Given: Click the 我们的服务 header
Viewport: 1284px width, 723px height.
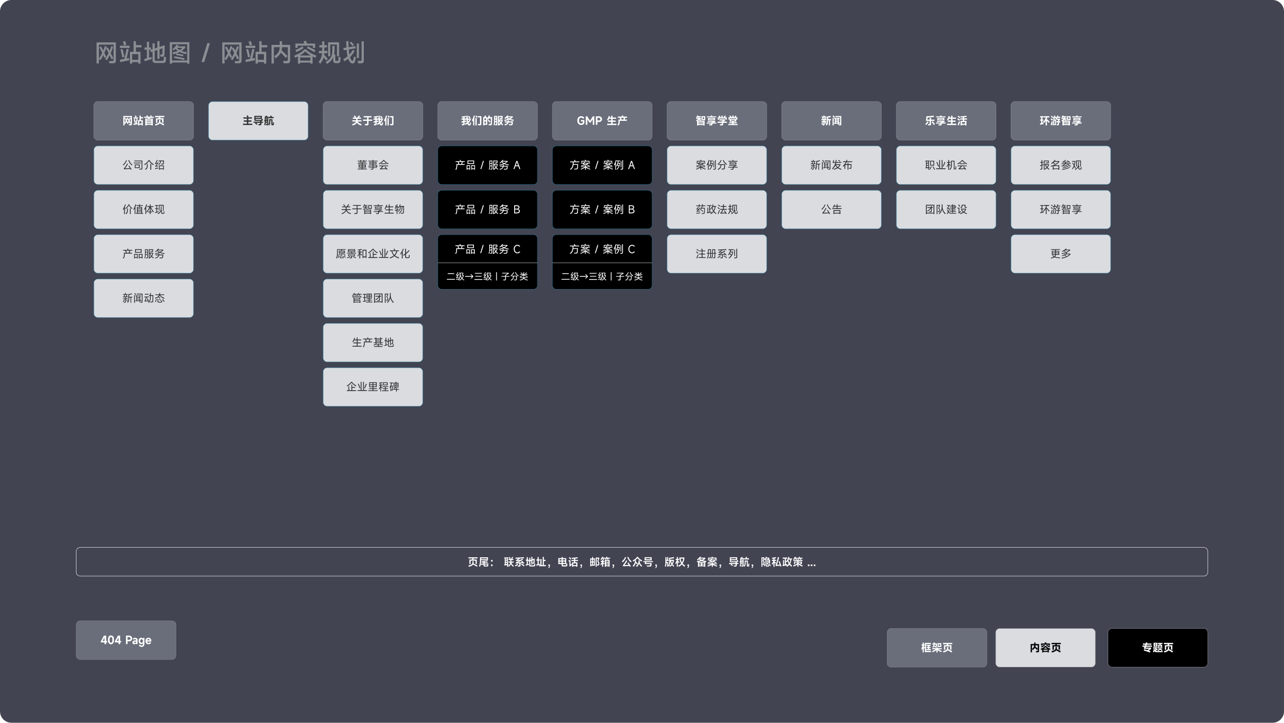Looking at the screenshot, I should pos(487,121).
